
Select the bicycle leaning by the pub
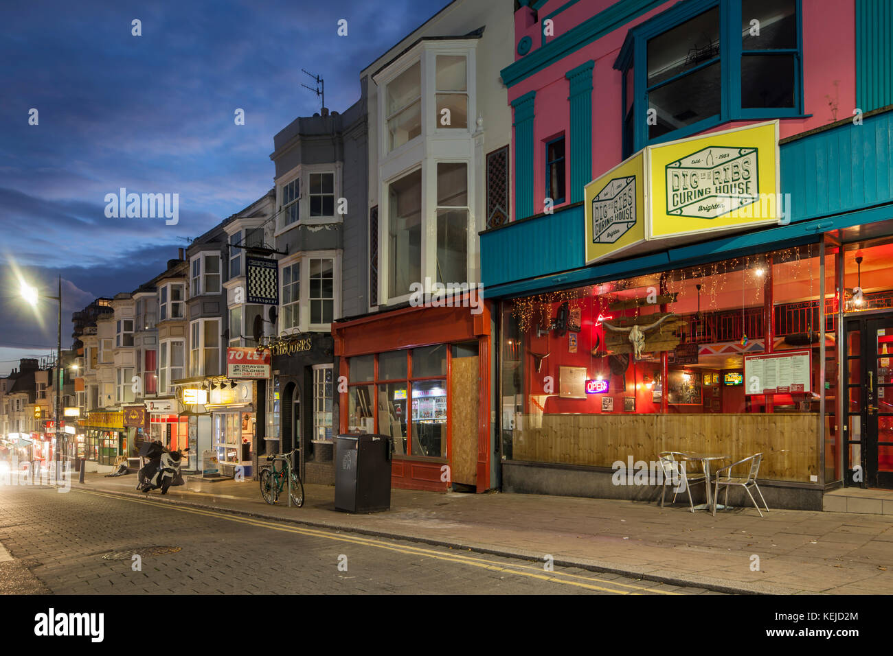click(281, 478)
